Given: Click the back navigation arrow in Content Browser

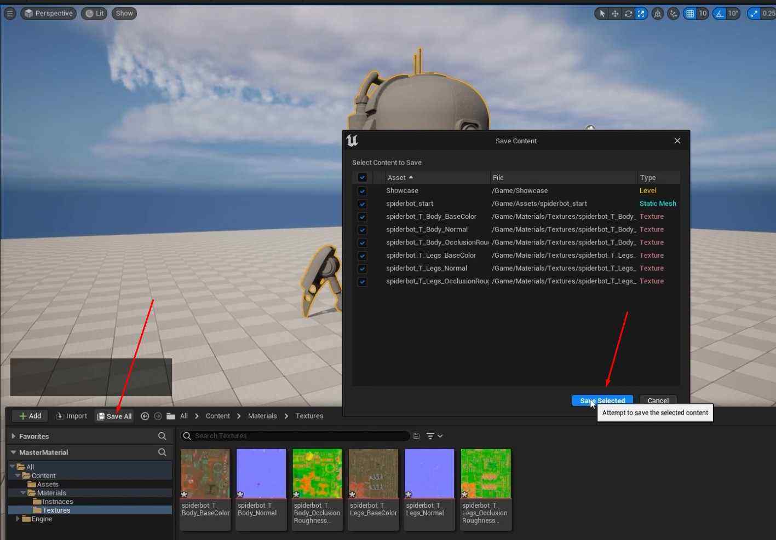Looking at the screenshot, I should 145,416.
